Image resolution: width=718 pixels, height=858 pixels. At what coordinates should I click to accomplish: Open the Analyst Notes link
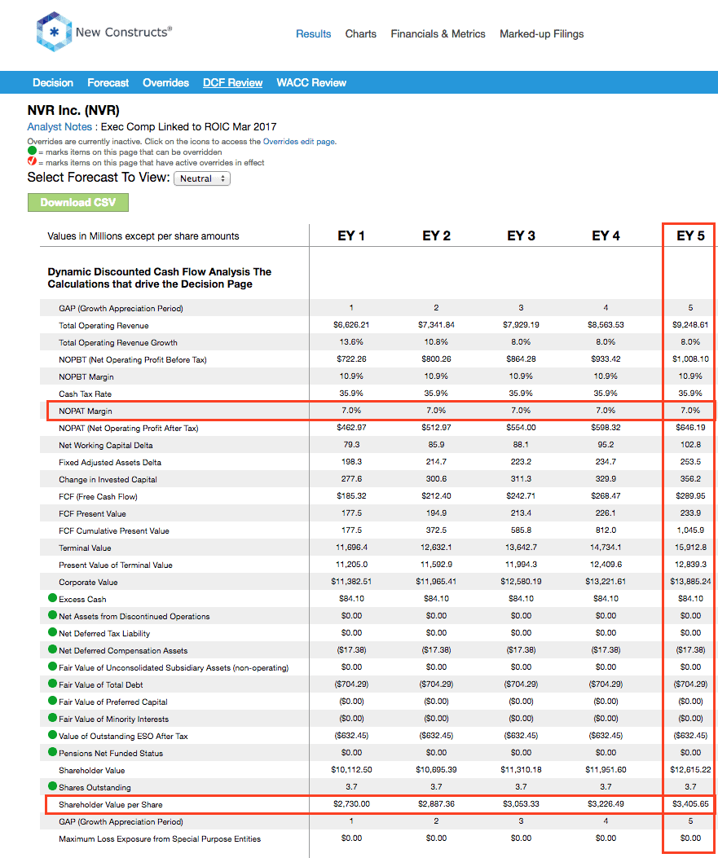coord(59,127)
